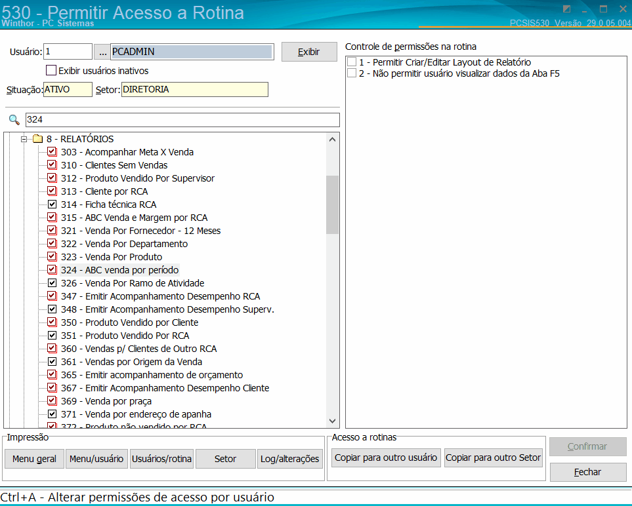Image resolution: width=632 pixels, height=506 pixels.
Task: Click the Exibir button
Action: (309, 52)
